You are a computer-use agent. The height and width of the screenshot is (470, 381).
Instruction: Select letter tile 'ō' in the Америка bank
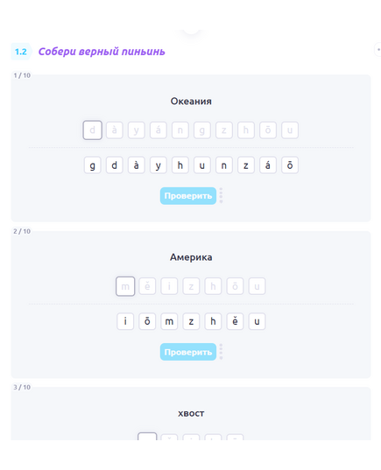pos(147,321)
